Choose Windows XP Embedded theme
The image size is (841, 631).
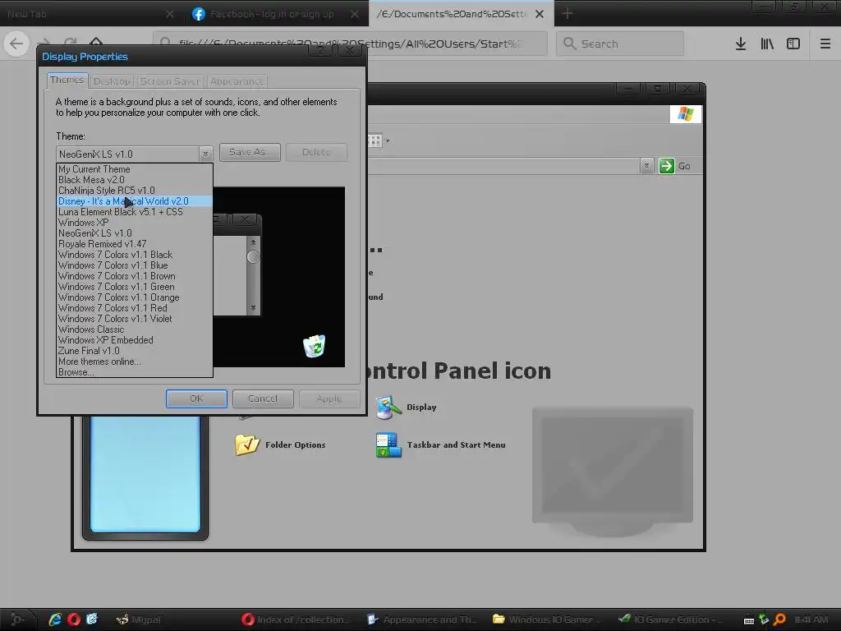coord(135,340)
